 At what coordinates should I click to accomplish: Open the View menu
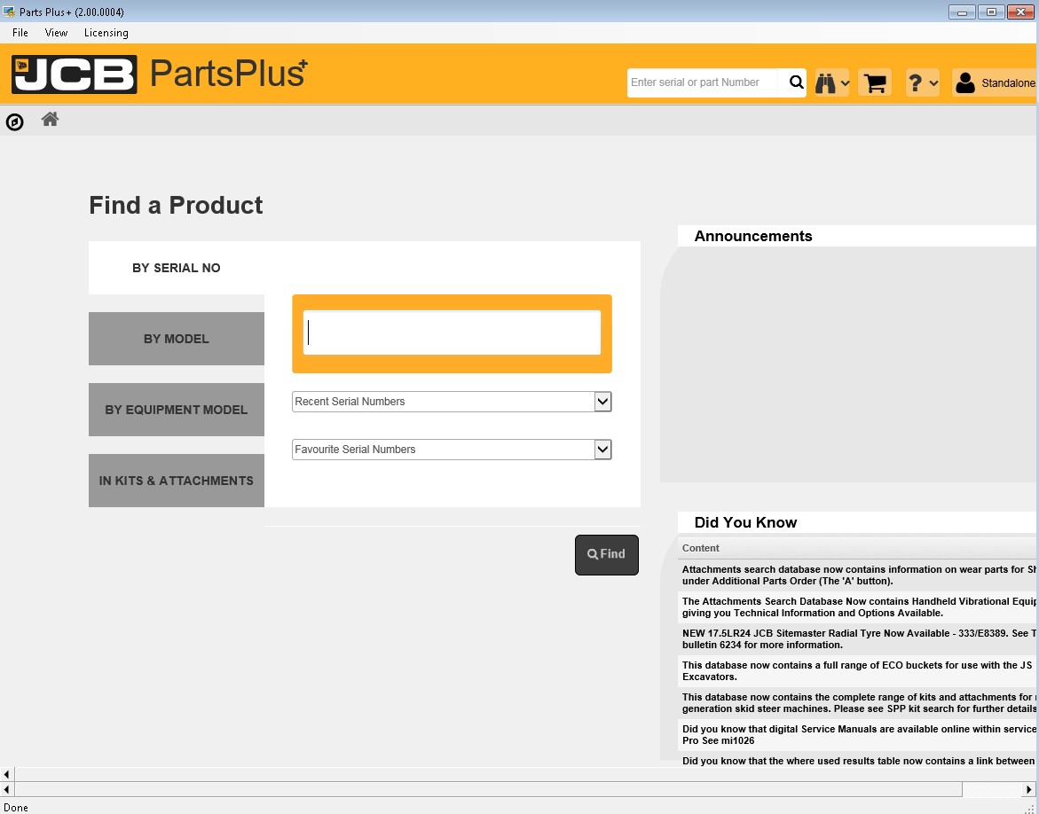point(56,33)
